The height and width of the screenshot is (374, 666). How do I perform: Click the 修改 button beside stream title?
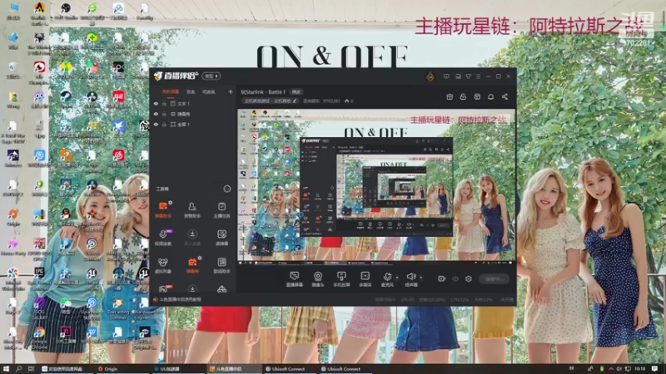click(x=296, y=91)
